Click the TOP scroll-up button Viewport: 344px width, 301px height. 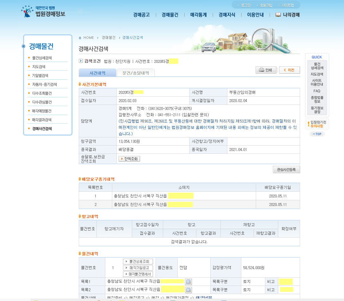click(317, 134)
